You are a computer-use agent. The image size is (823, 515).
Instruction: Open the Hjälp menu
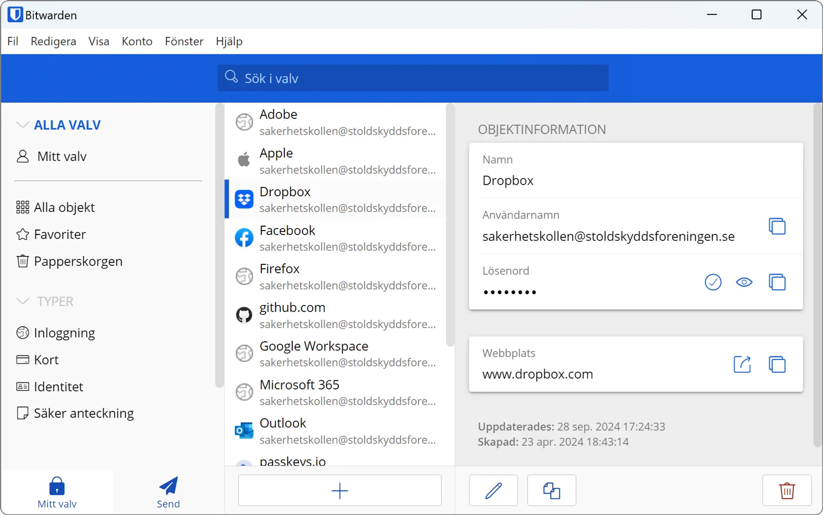click(x=229, y=41)
